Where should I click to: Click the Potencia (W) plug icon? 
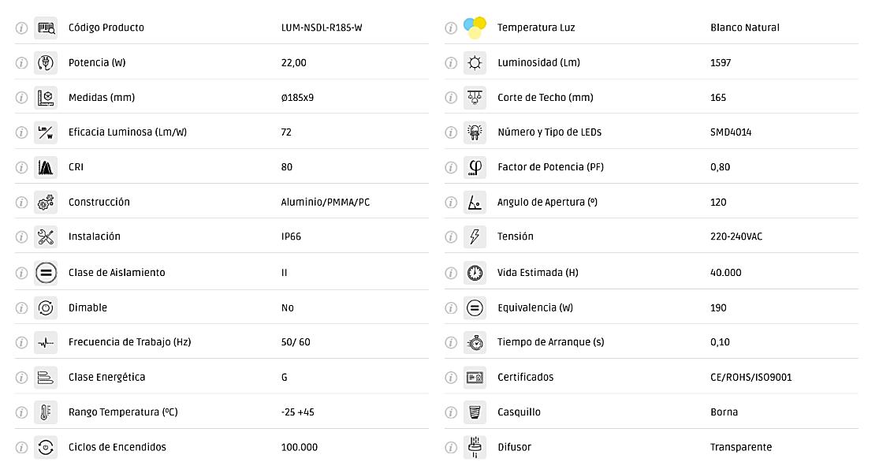coord(46,62)
